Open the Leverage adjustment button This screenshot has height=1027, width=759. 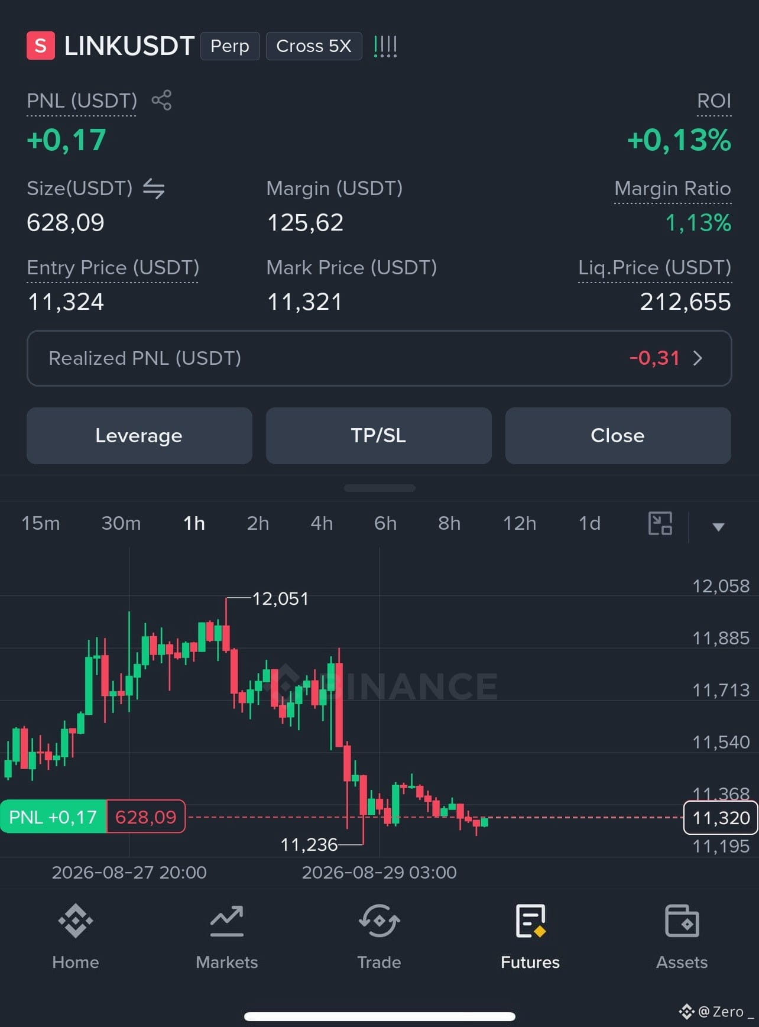coord(140,436)
